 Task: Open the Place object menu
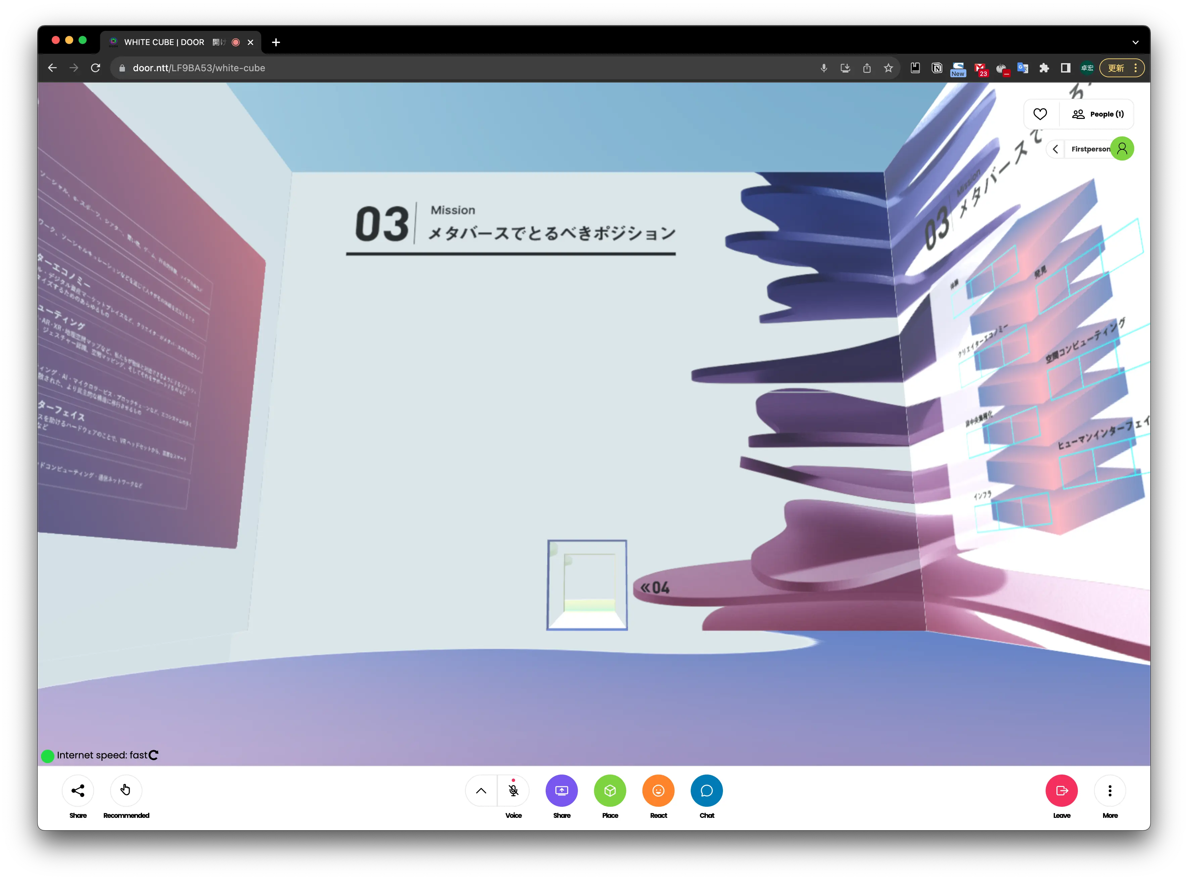610,791
